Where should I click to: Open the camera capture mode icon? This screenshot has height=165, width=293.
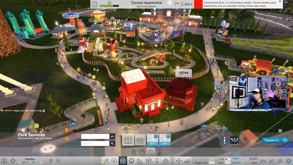[x=4, y=161]
